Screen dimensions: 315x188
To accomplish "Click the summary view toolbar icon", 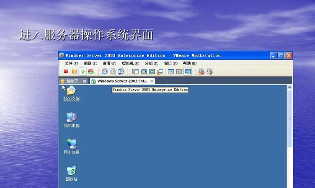I will pos(171,71).
